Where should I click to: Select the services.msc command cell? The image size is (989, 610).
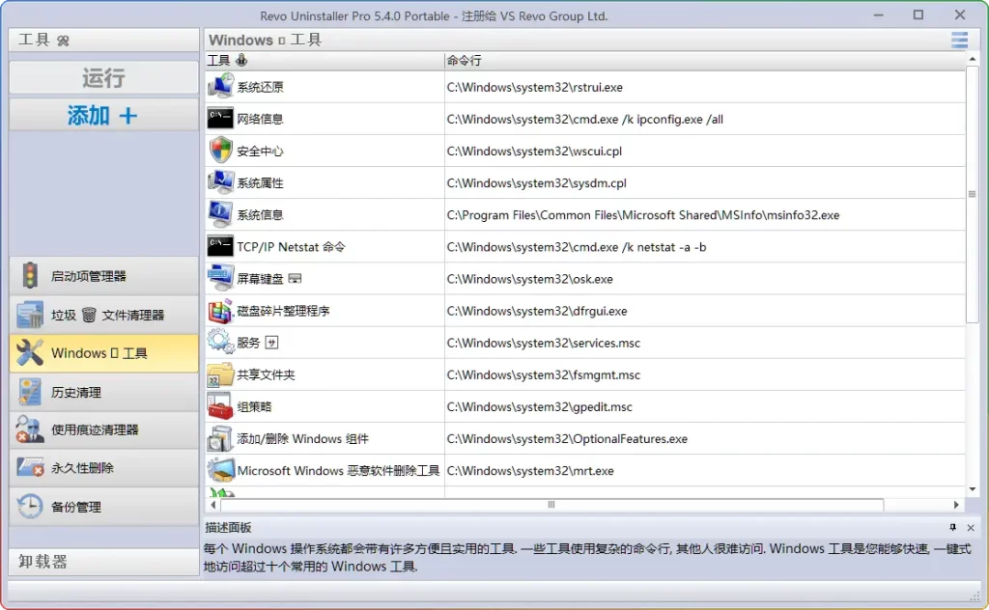[704, 343]
